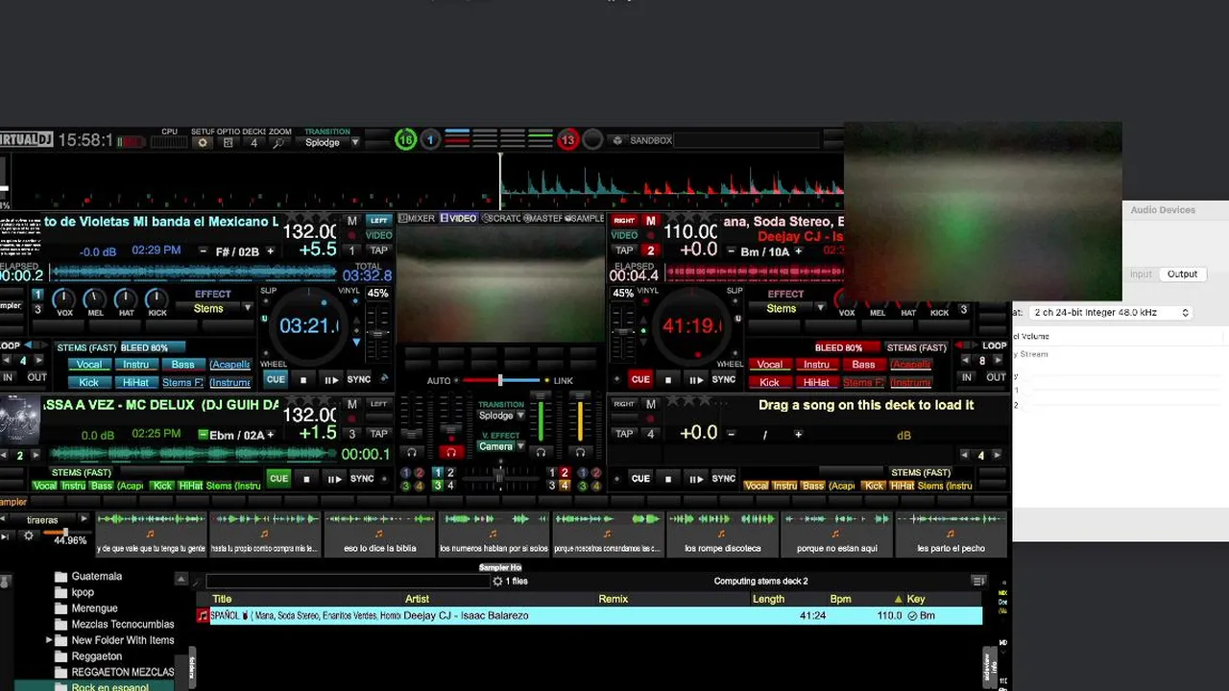Viewport: 1229px width, 691px height.
Task: Play/pause deck 3
Action: click(x=334, y=479)
